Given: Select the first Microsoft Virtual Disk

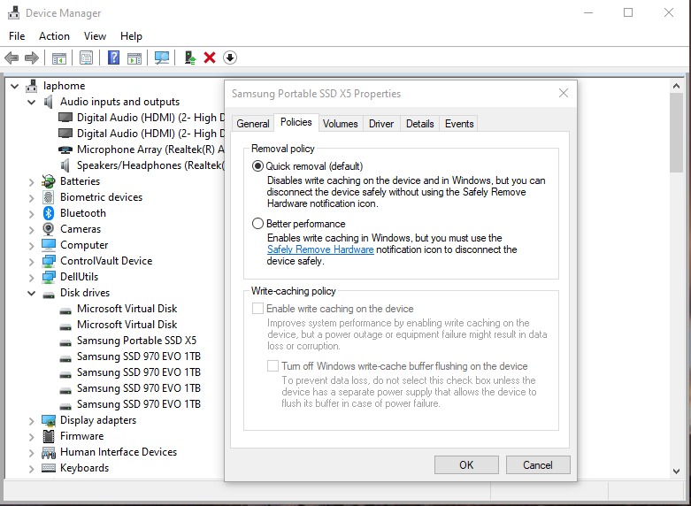Looking at the screenshot, I should coord(127,309).
